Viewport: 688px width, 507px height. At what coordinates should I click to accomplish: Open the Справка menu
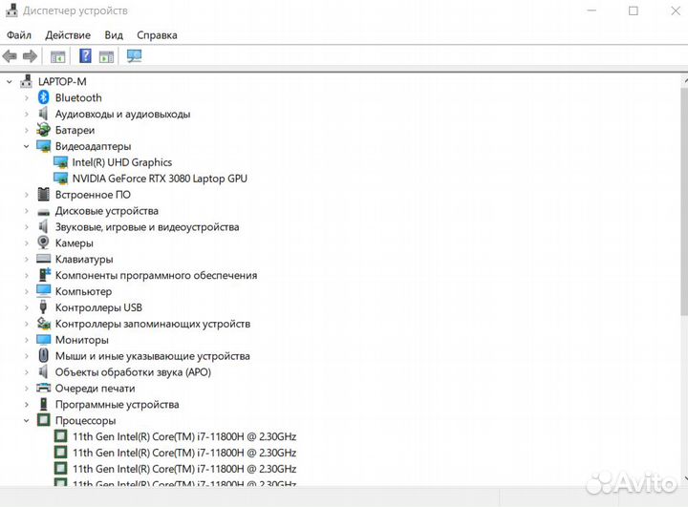(157, 35)
